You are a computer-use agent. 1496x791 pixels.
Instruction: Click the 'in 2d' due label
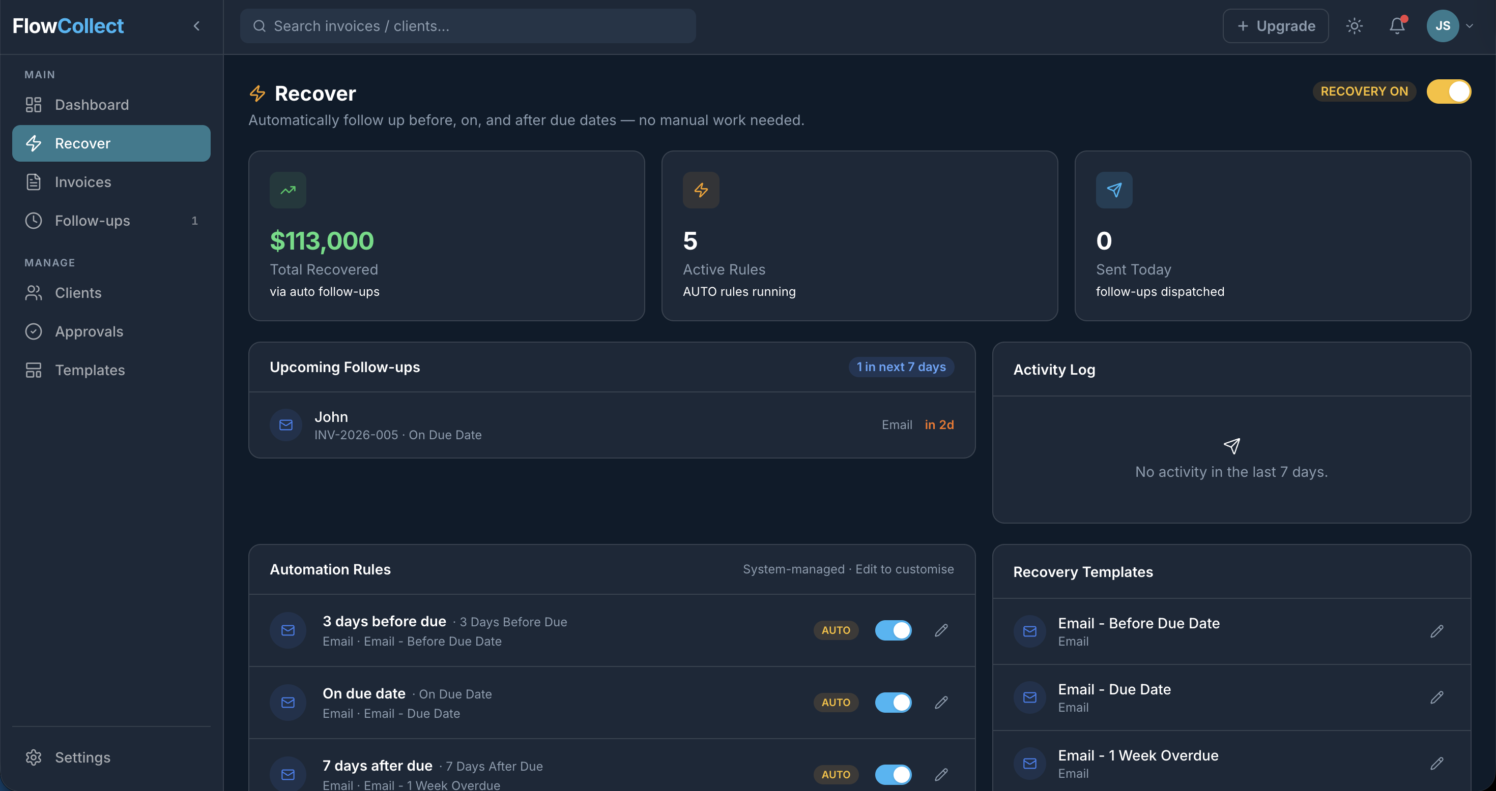(x=939, y=425)
